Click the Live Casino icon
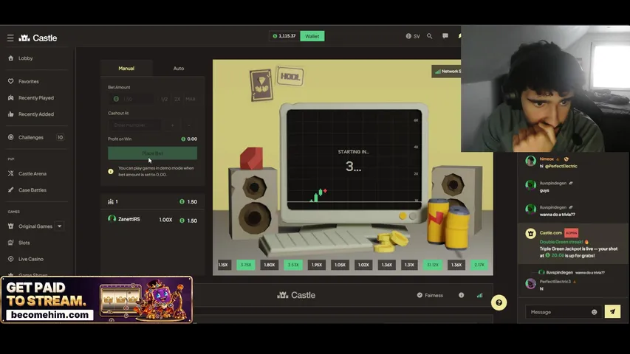The image size is (630, 354). point(11,260)
